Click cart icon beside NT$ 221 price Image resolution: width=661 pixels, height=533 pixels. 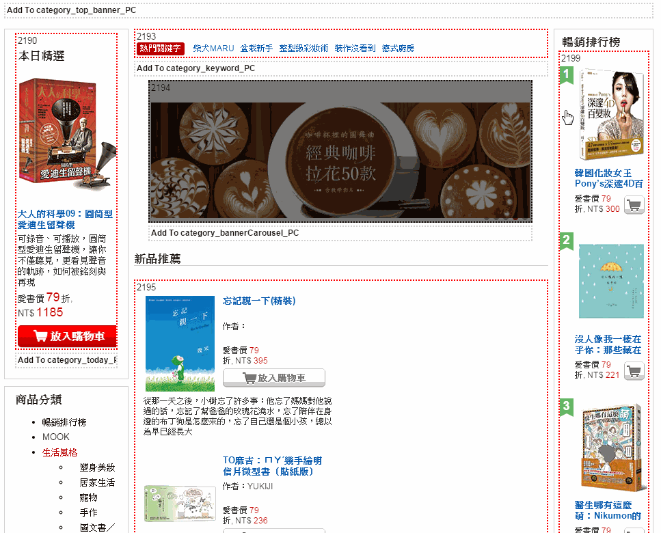coord(634,371)
